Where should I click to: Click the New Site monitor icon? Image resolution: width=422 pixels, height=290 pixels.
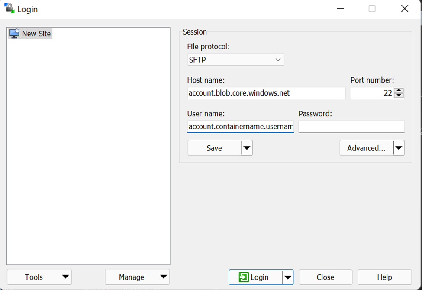click(14, 34)
